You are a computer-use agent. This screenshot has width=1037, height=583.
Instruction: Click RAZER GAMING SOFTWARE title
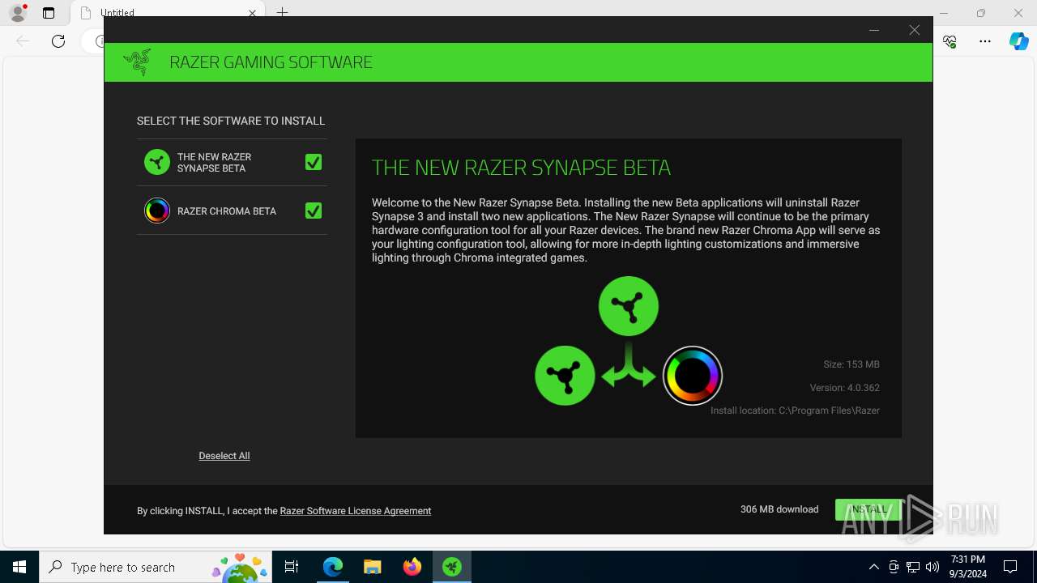point(271,62)
